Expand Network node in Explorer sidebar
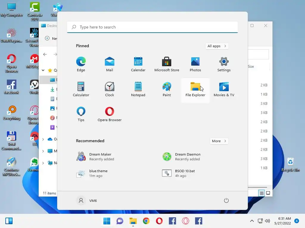This screenshot has width=305, height=228. click(x=43, y=163)
